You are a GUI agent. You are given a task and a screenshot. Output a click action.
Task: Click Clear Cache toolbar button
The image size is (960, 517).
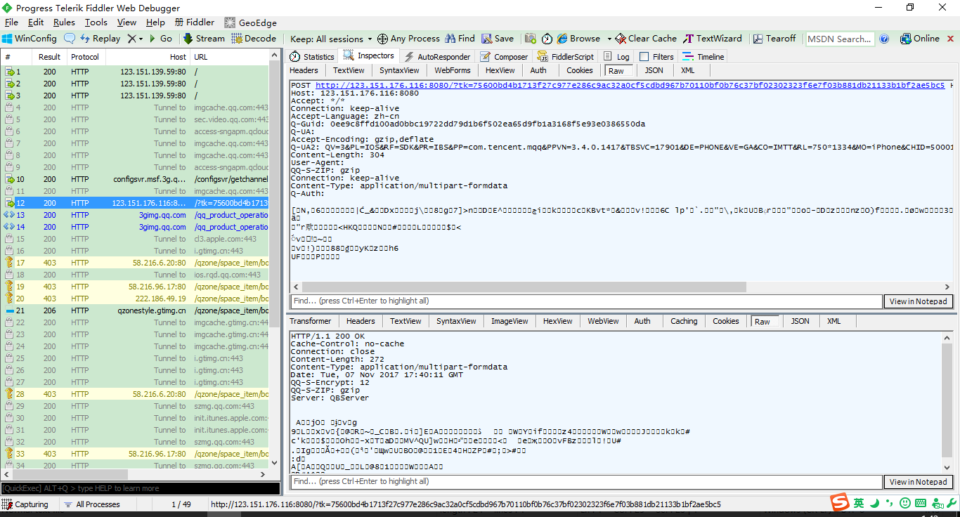(646, 39)
